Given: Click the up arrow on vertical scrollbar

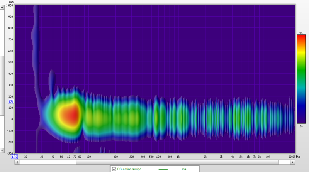Looking at the screenshot, I should [x=2, y=7].
